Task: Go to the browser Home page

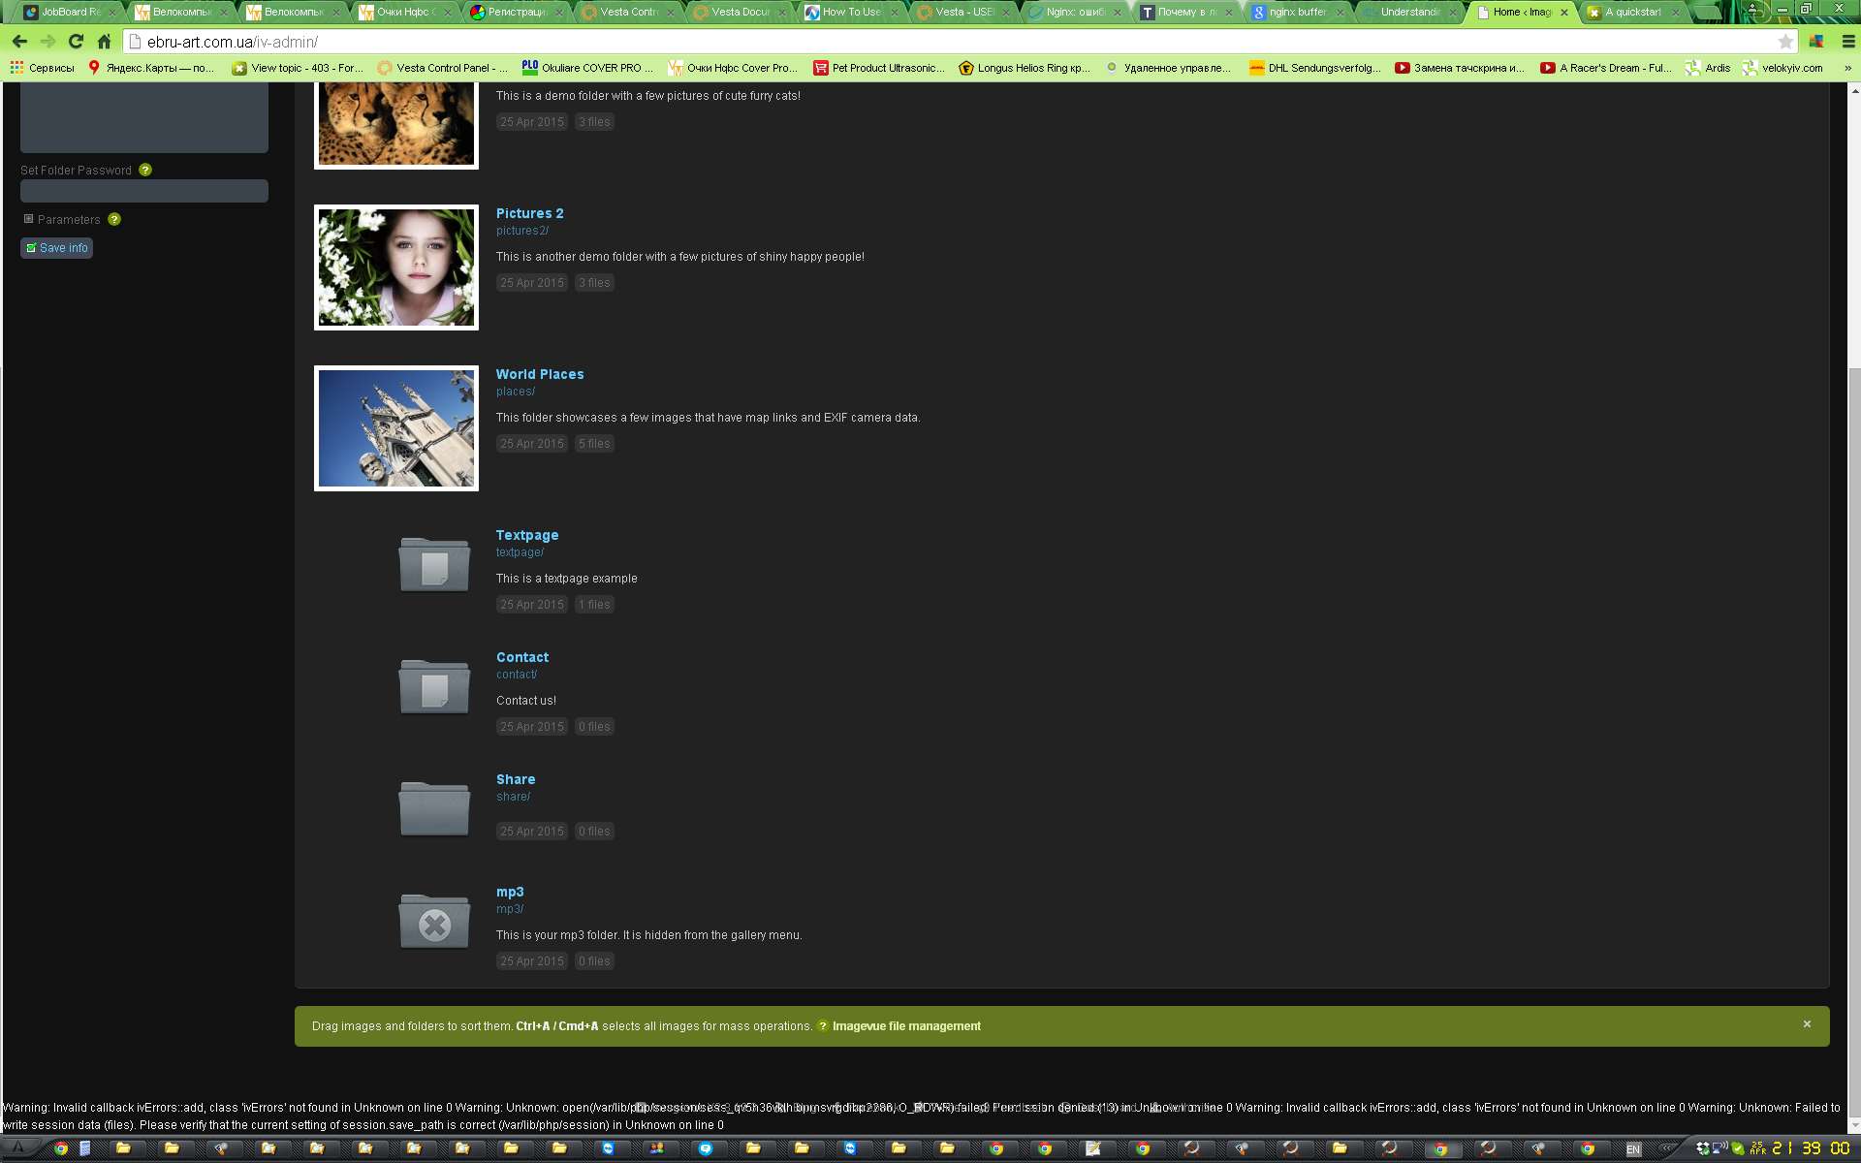Action: tap(104, 42)
